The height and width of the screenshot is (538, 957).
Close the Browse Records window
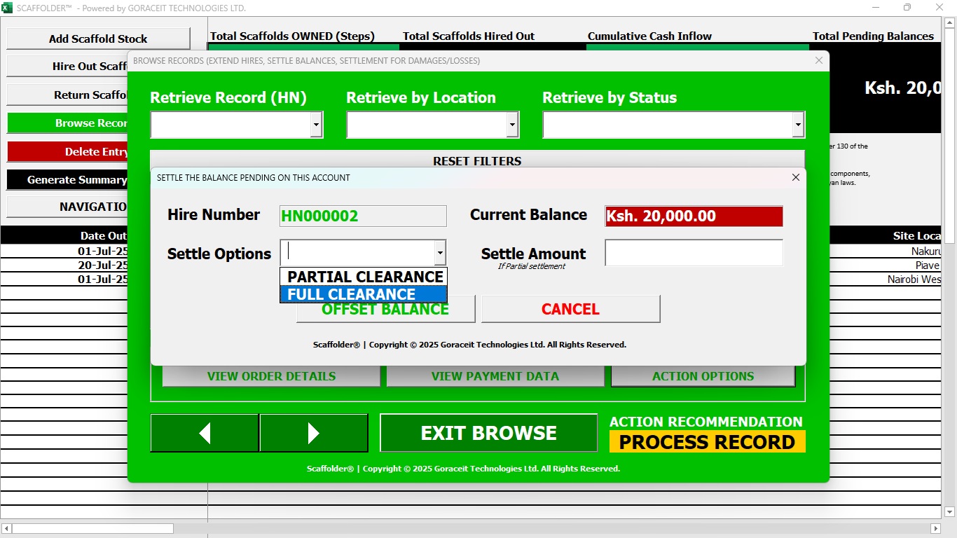pos(819,61)
